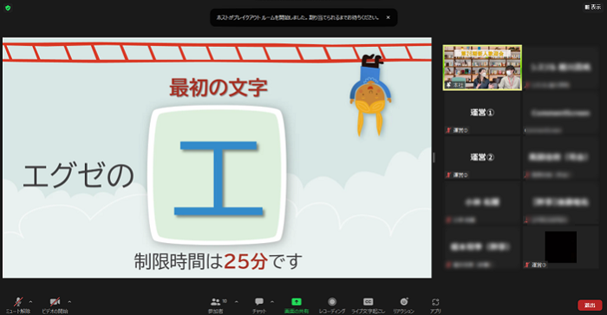Viewport: 607px width, 315px height.
Task: Click the red leave meeting button
Action: 590,305
